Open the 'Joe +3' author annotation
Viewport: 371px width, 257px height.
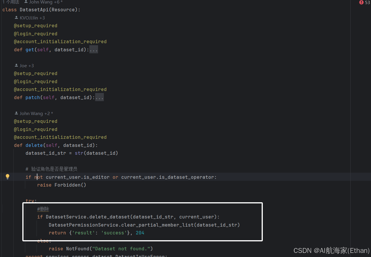tap(24, 66)
